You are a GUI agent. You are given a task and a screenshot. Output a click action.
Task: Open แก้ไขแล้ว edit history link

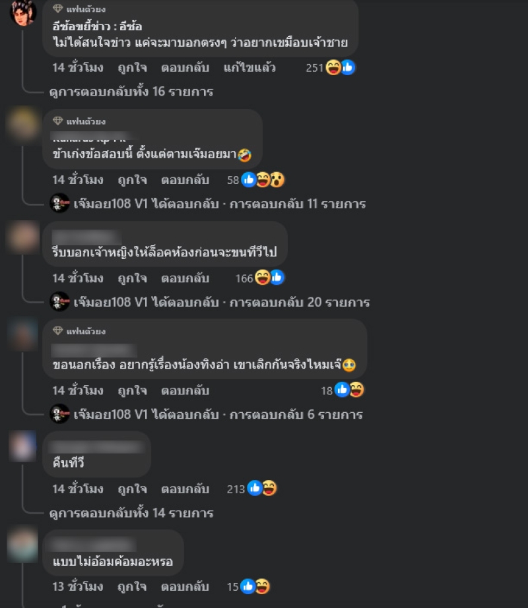coord(249,68)
